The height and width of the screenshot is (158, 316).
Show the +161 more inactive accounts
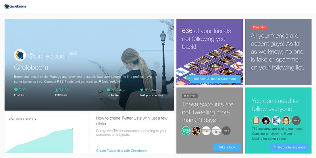click(226, 131)
